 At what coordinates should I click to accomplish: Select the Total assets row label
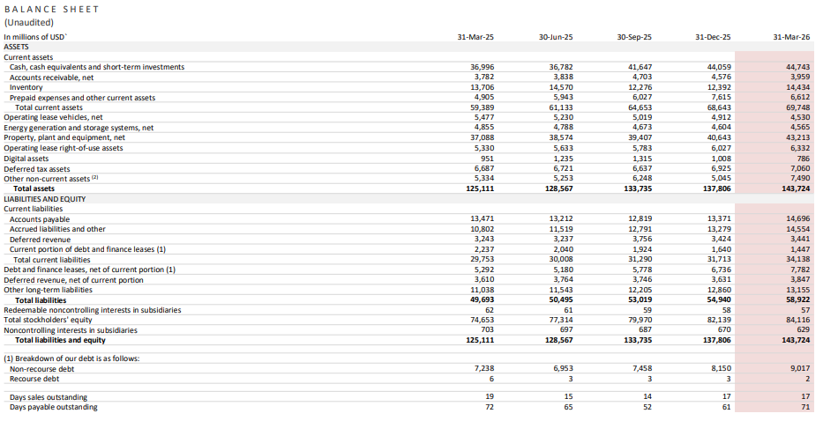click(x=34, y=188)
